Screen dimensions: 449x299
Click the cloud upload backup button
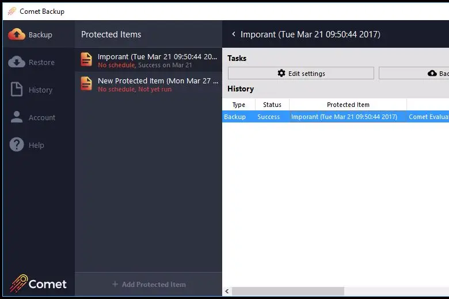(x=414, y=73)
